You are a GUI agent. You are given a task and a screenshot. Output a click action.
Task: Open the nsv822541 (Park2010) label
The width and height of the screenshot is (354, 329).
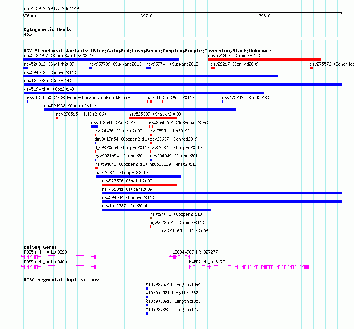click(x=115, y=122)
